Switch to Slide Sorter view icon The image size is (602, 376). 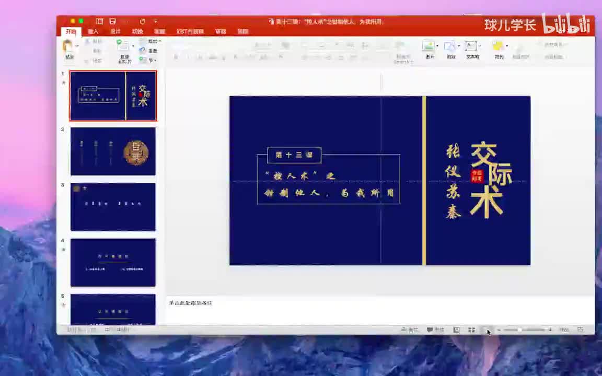472,330
